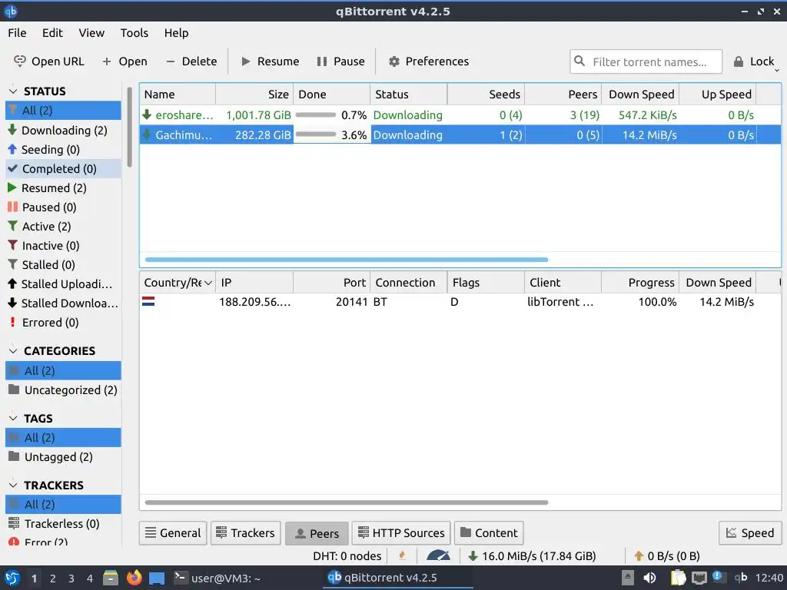This screenshot has width=787, height=590.
Task: Select the Stalled (0) filter
Action: pyautogui.click(x=63, y=264)
